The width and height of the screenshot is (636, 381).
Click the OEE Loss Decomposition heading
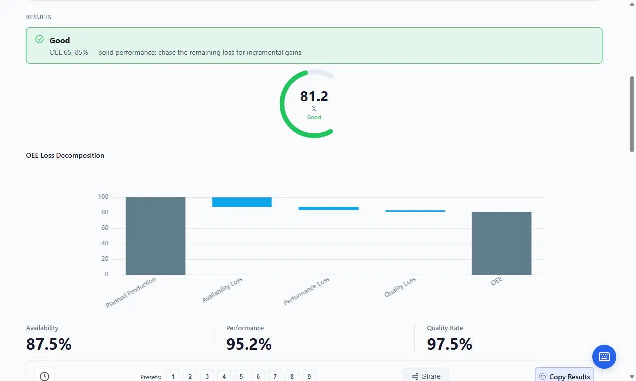65,155
